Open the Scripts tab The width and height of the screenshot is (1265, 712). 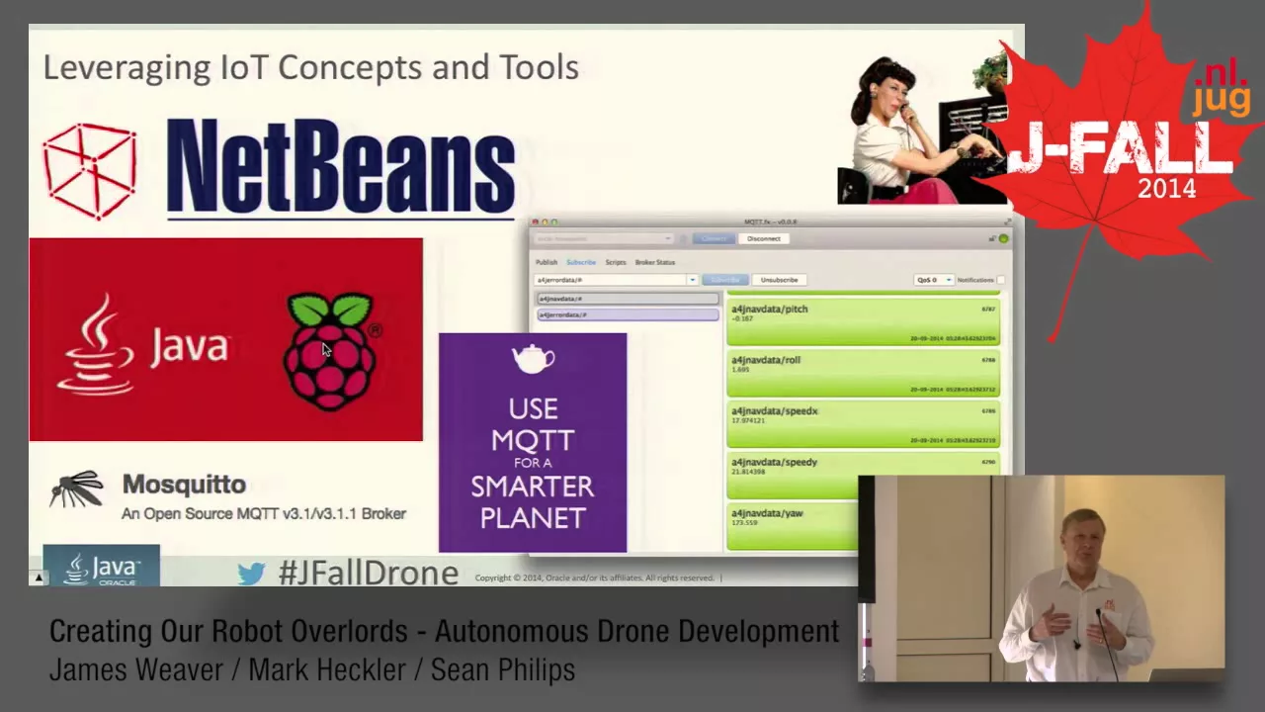pos(616,262)
